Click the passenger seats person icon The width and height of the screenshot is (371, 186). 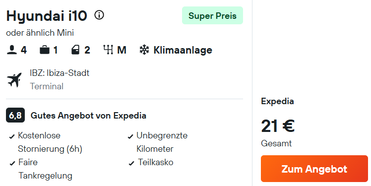point(12,50)
